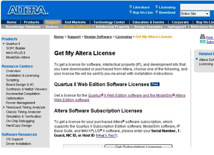214x155 pixels.
Task: Open Board Design & I/O link
Action: tap(20, 85)
